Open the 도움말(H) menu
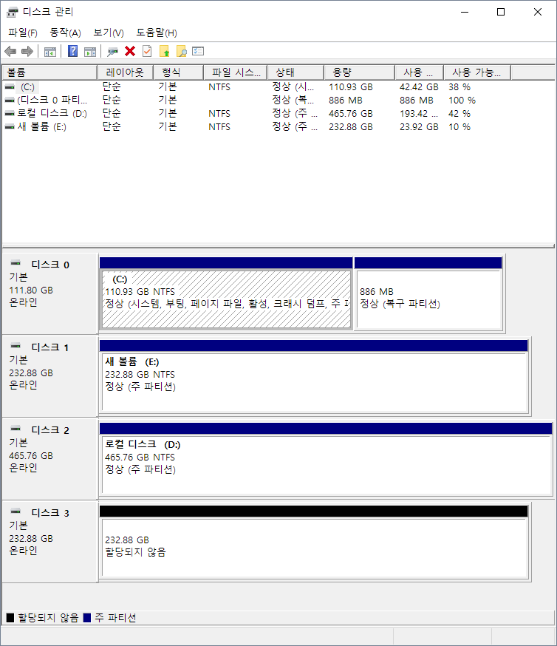Screen dimensions: 557x646 (x=156, y=33)
